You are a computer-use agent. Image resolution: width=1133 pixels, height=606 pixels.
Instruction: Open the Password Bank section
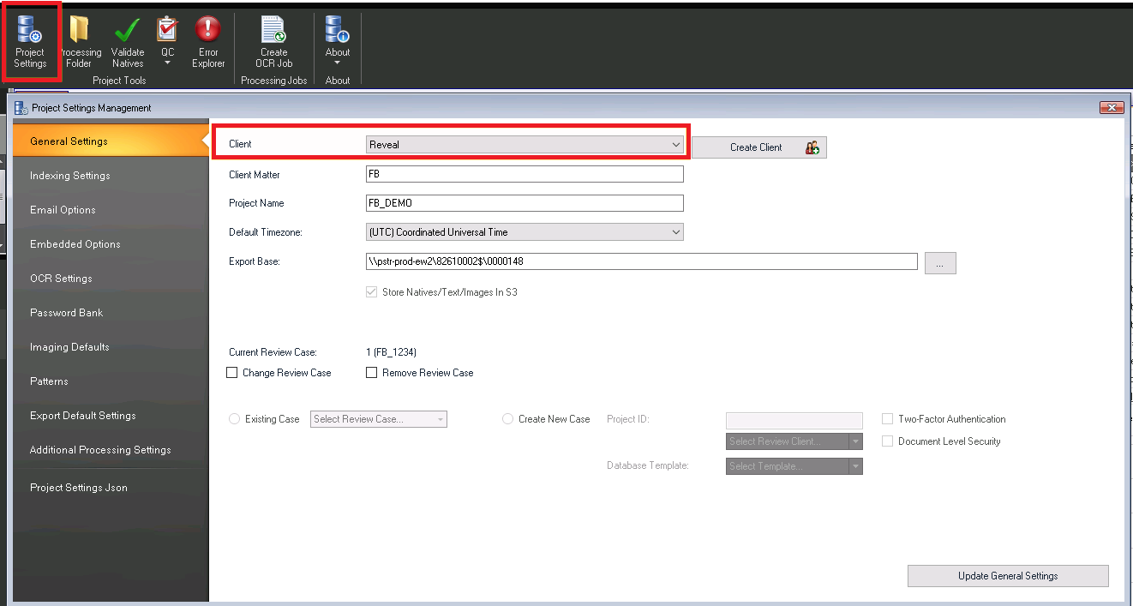coord(111,313)
